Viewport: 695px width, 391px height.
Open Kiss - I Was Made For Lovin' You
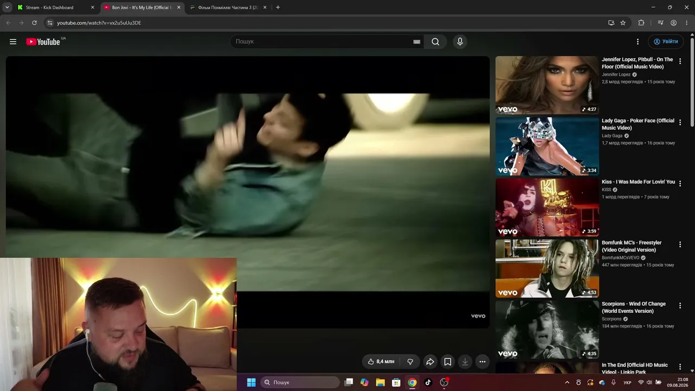[x=638, y=182]
